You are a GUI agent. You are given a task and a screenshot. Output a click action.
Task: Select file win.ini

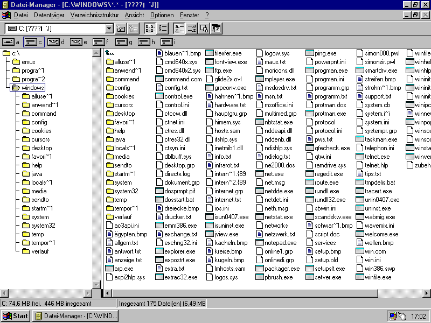[x=369, y=260]
